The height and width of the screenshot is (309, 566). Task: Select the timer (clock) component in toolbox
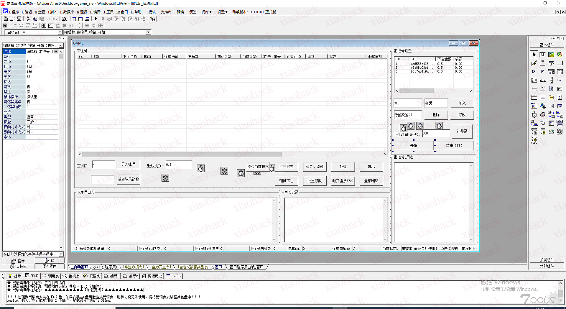click(534, 115)
